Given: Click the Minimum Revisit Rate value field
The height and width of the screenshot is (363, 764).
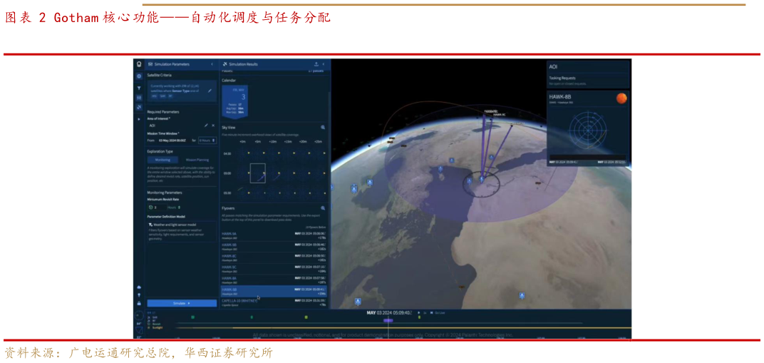Looking at the screenshot, I should 154,207.
